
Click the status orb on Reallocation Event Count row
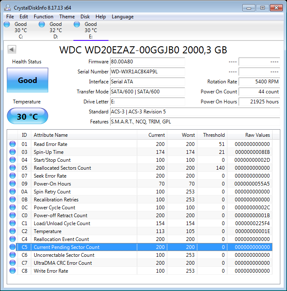[13, 239]
